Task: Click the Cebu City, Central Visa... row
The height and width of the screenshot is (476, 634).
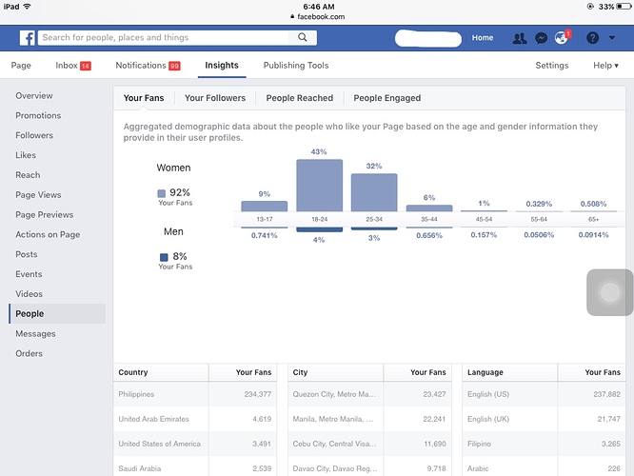Action: [x=369, y=444]
